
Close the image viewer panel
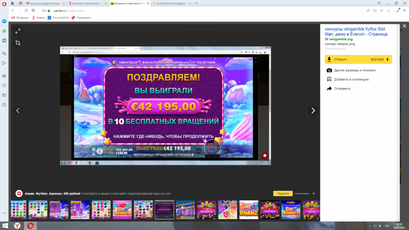pos(404,26)
